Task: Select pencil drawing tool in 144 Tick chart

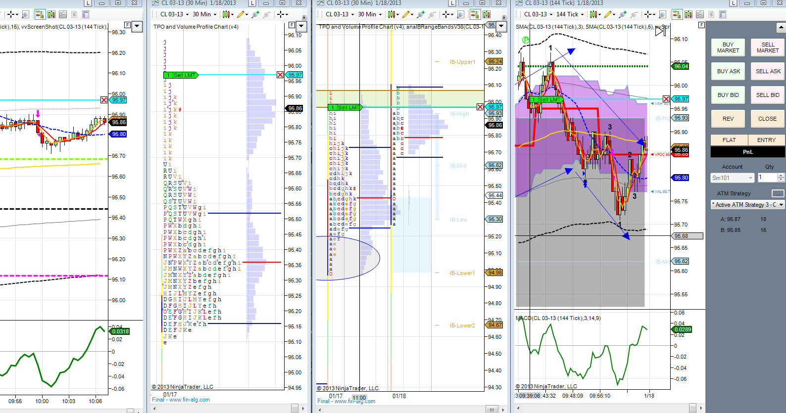Action: (607, 14)
